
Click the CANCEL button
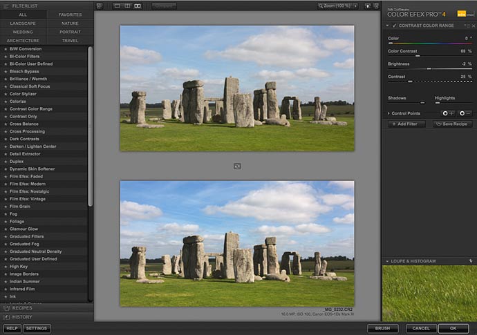[x=421, y=328]
